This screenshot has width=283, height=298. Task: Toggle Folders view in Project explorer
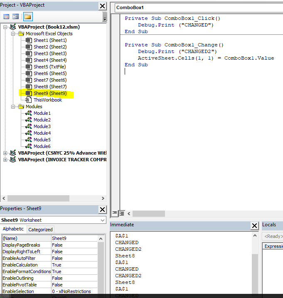(x=27, y=17)
